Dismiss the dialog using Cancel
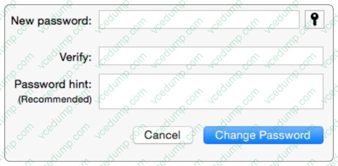 coord(163,135)
